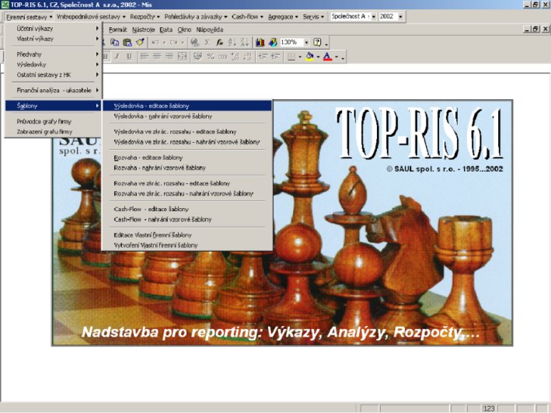Open the Borders dropdown arrow
The image size is (551, 413).
point(300,57)
